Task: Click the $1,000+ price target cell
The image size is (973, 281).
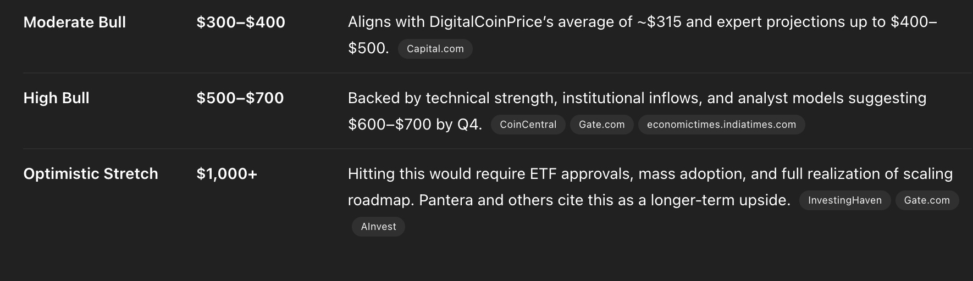Action: pyautogui.click(x=226, y=173)
